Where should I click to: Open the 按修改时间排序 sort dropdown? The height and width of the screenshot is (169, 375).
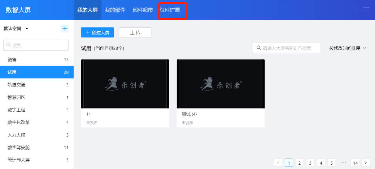348,48
